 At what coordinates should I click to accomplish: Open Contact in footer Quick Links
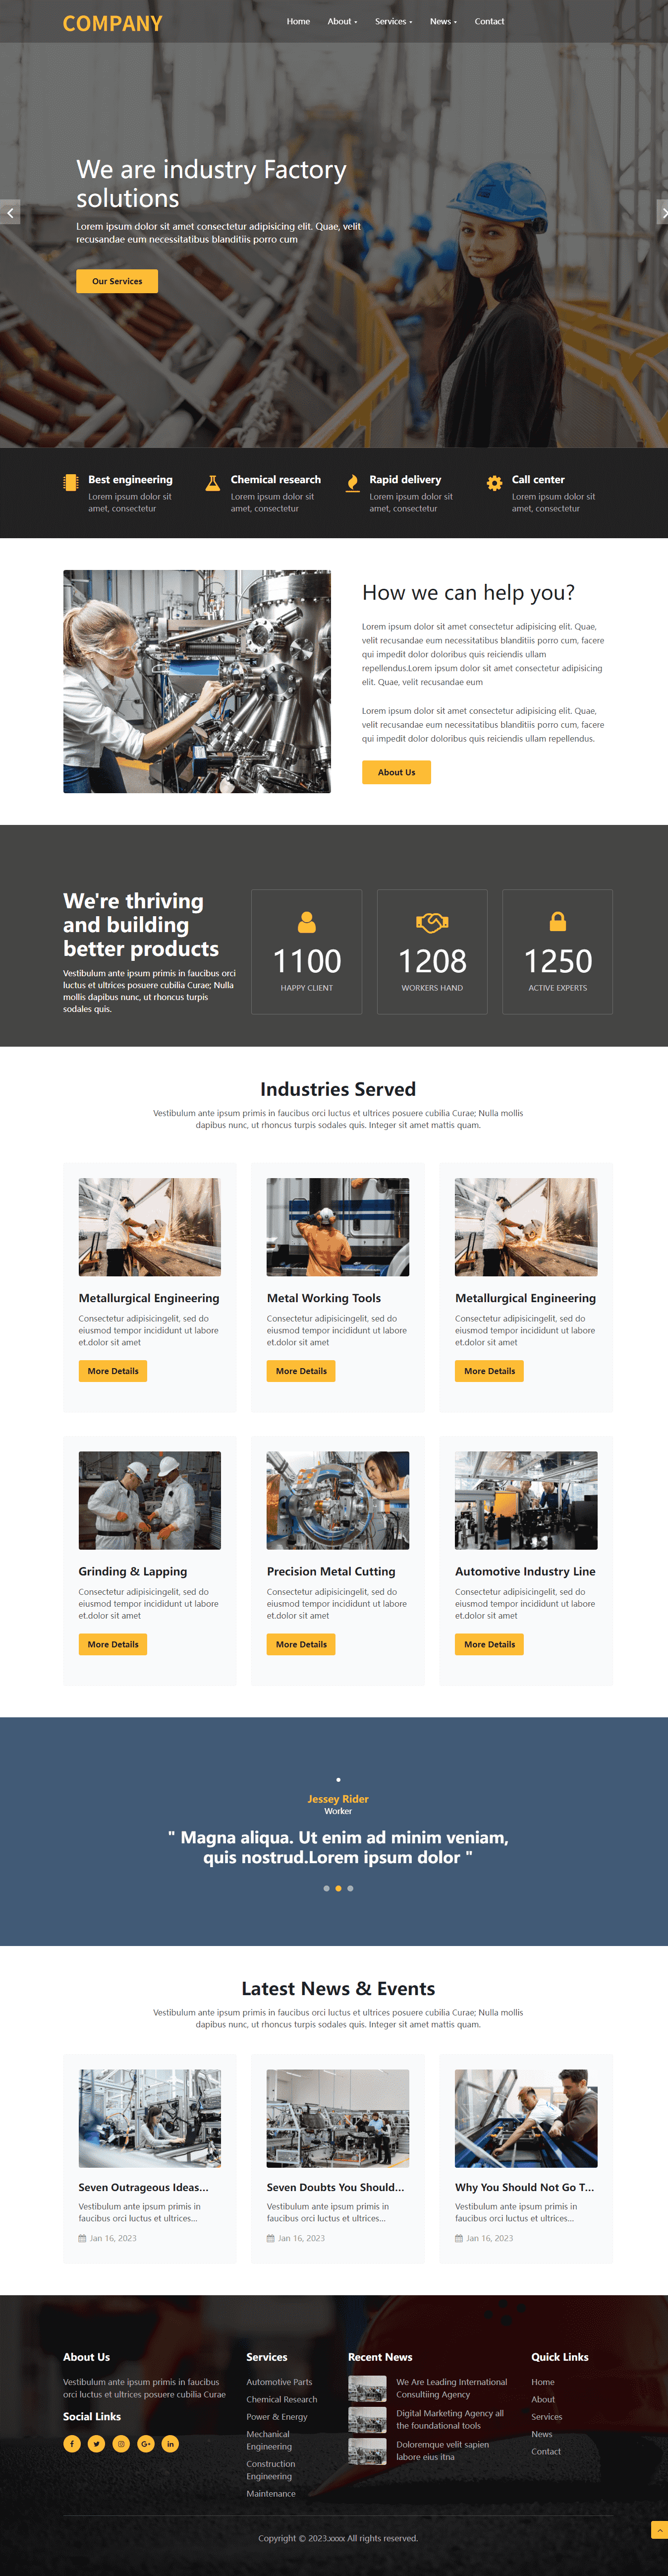pyautogui.click(x=546, y=2451)
